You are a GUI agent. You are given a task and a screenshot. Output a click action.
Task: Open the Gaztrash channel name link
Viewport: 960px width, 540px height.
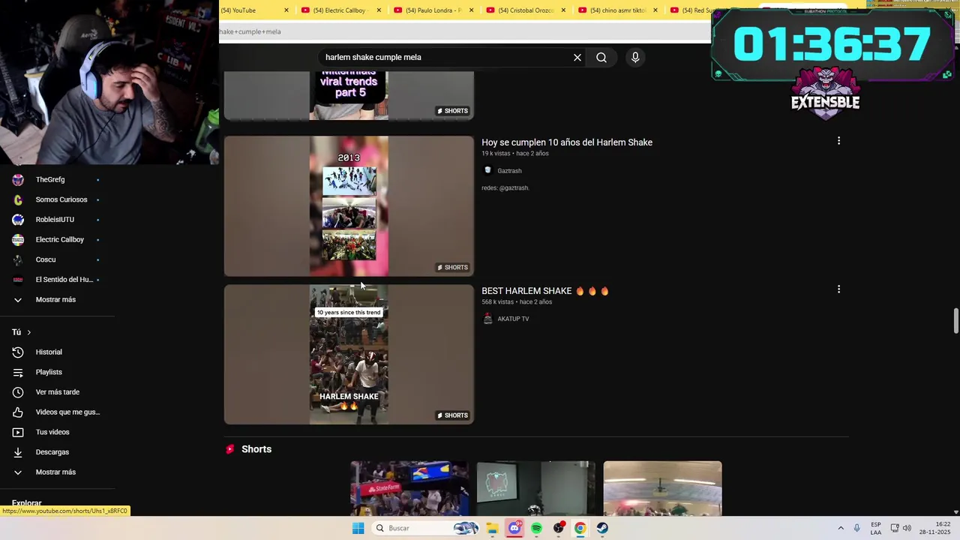point(509,171)
